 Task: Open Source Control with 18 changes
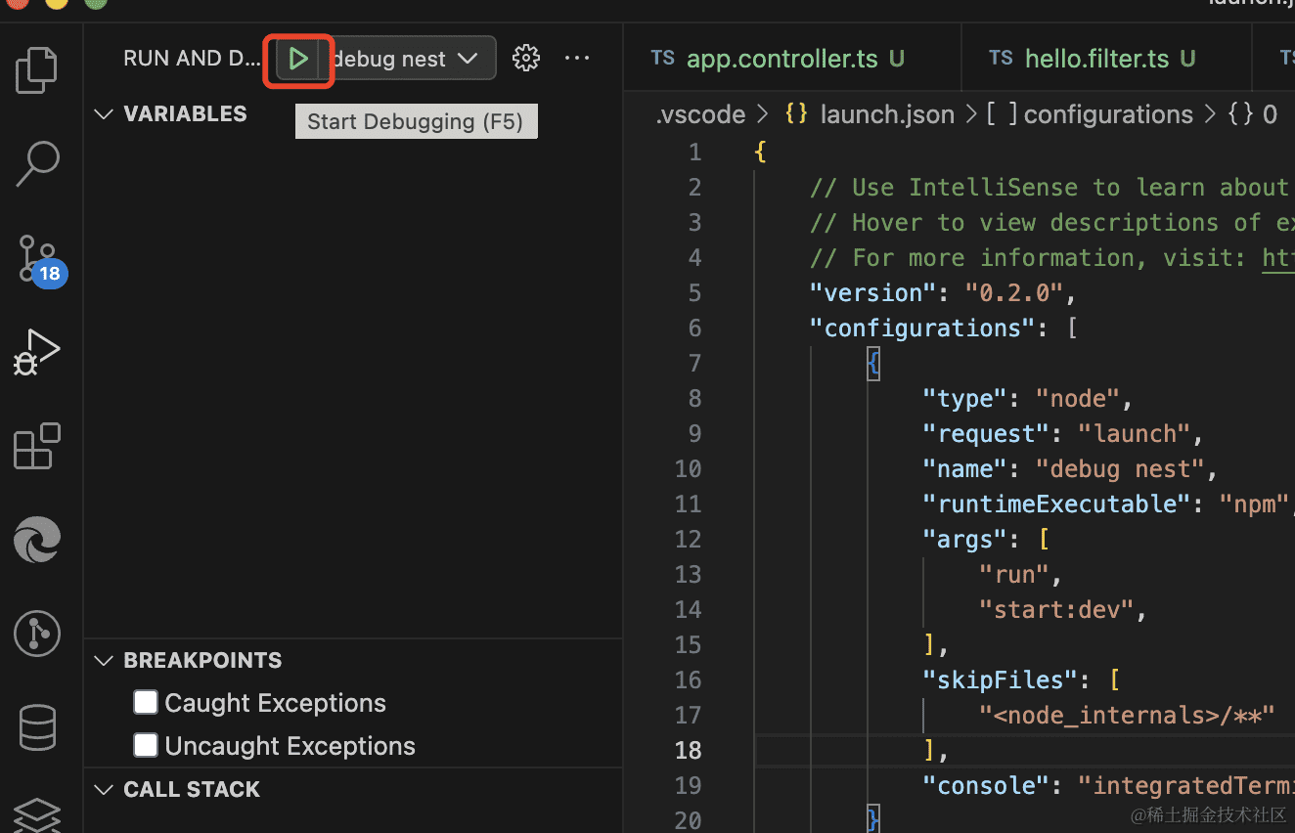coord(39,257)
